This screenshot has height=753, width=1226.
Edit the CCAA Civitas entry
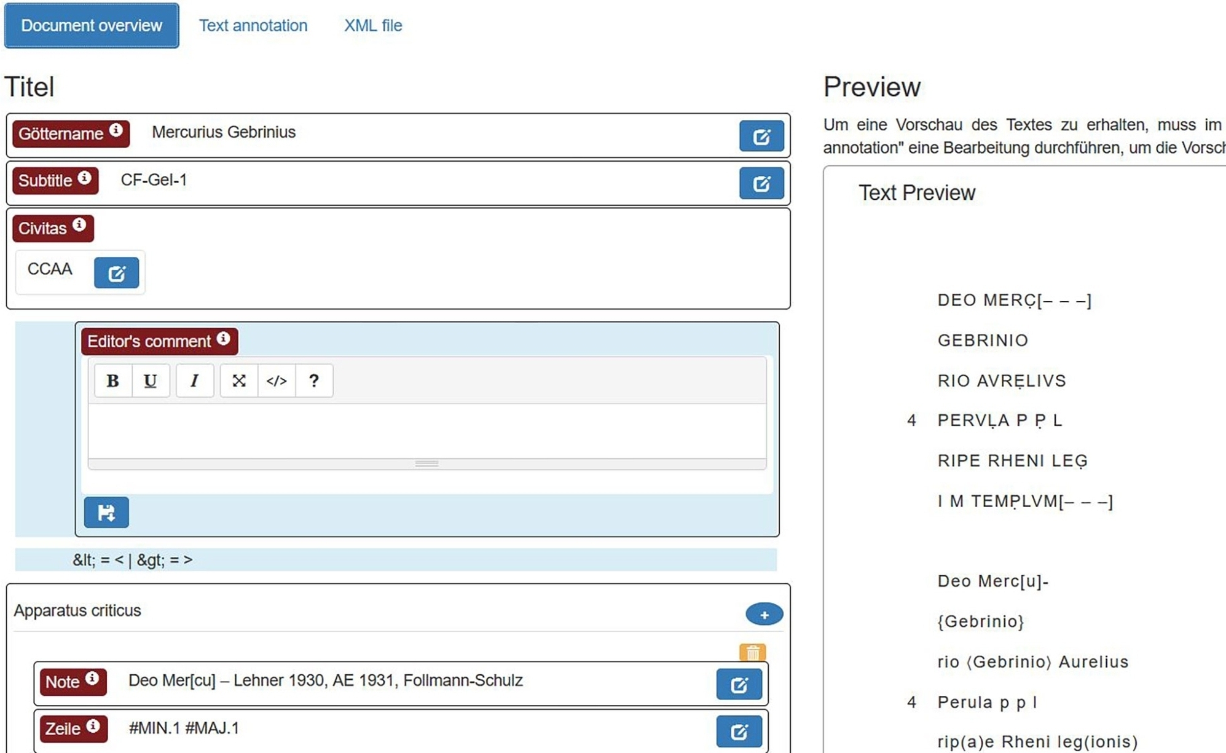[116, 273]
